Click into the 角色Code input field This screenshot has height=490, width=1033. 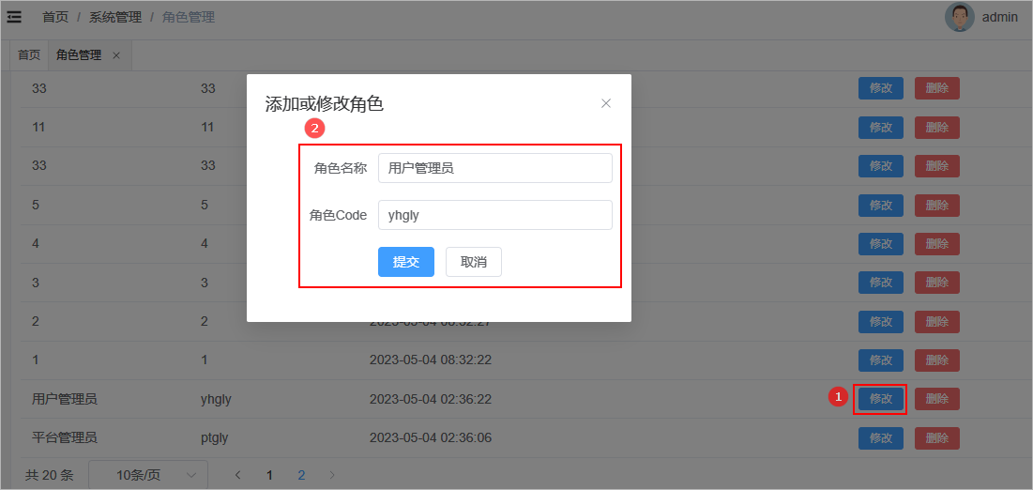494,215
